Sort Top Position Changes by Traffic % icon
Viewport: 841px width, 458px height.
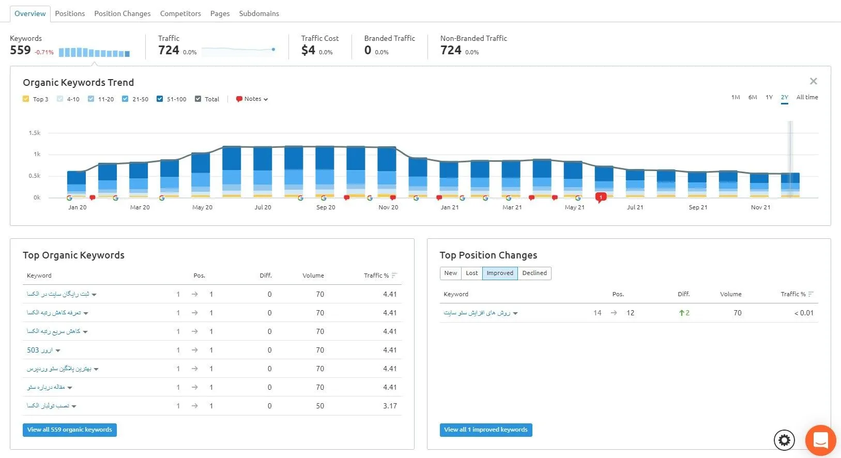(x=811, y=294)
